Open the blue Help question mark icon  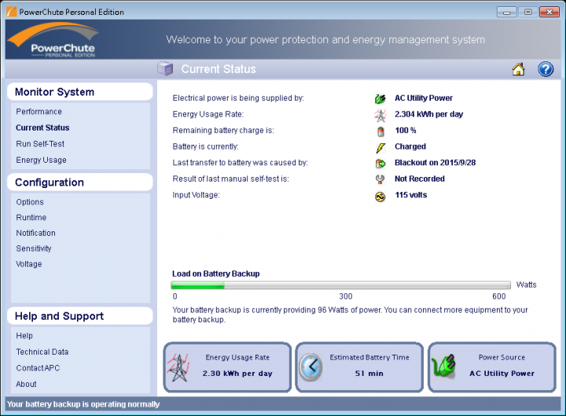546,69
